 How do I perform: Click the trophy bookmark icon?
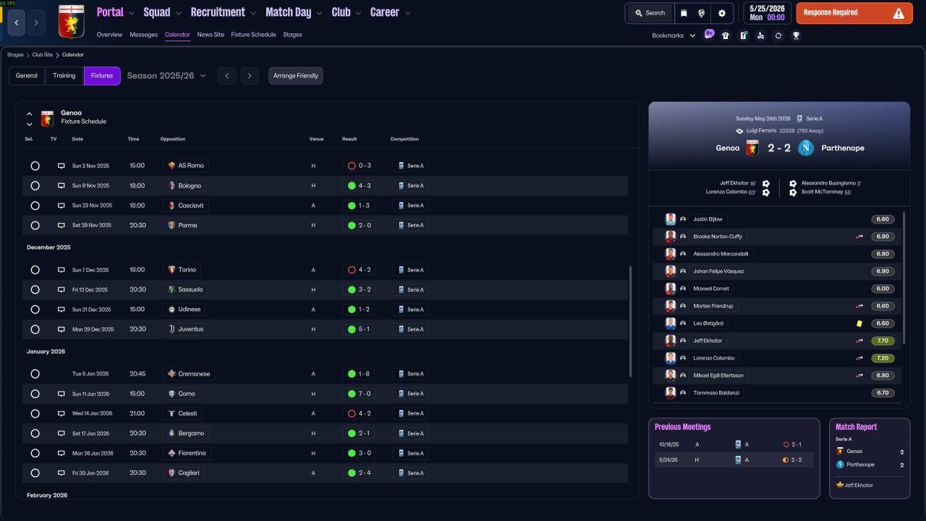coord(796,35)
